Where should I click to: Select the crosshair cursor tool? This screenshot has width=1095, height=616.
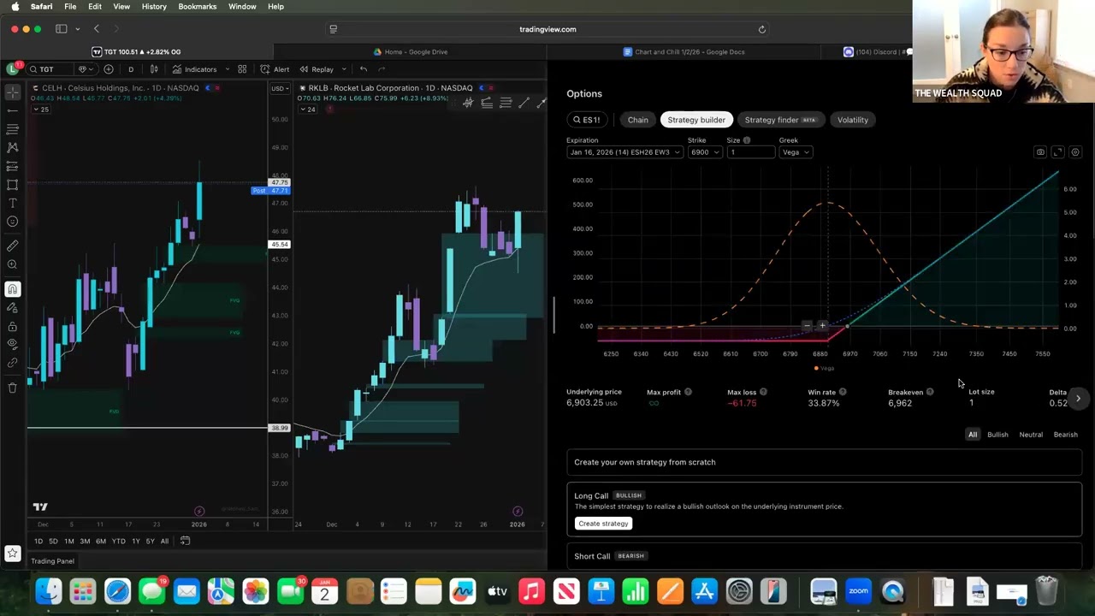pyautogui.click(x=12, y=92)
